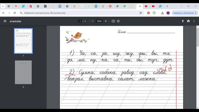Open a new browser tab
Screen dimensions: 199x112
coord(167,6)
